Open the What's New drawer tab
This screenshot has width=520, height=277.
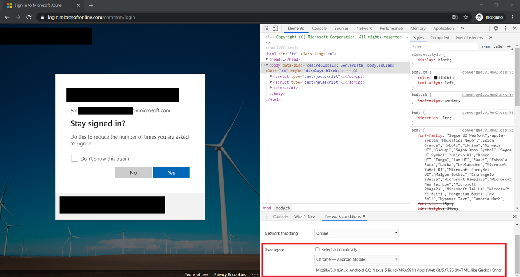(305, 216)
